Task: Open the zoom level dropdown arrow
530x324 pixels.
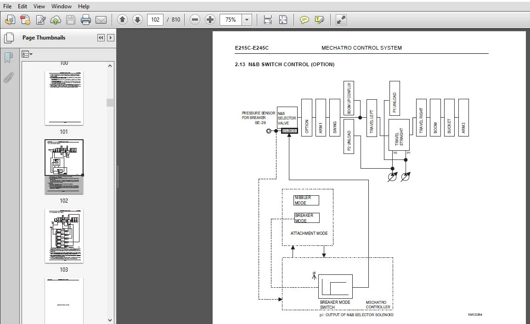Action: 247,20
